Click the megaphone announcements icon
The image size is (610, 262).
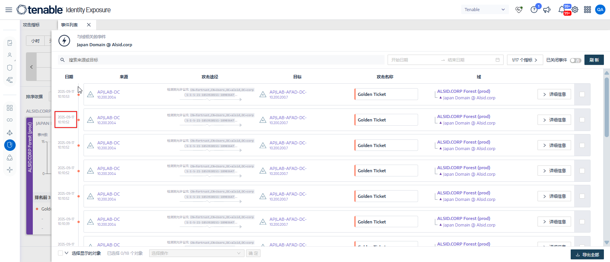[x=547, y=10]
